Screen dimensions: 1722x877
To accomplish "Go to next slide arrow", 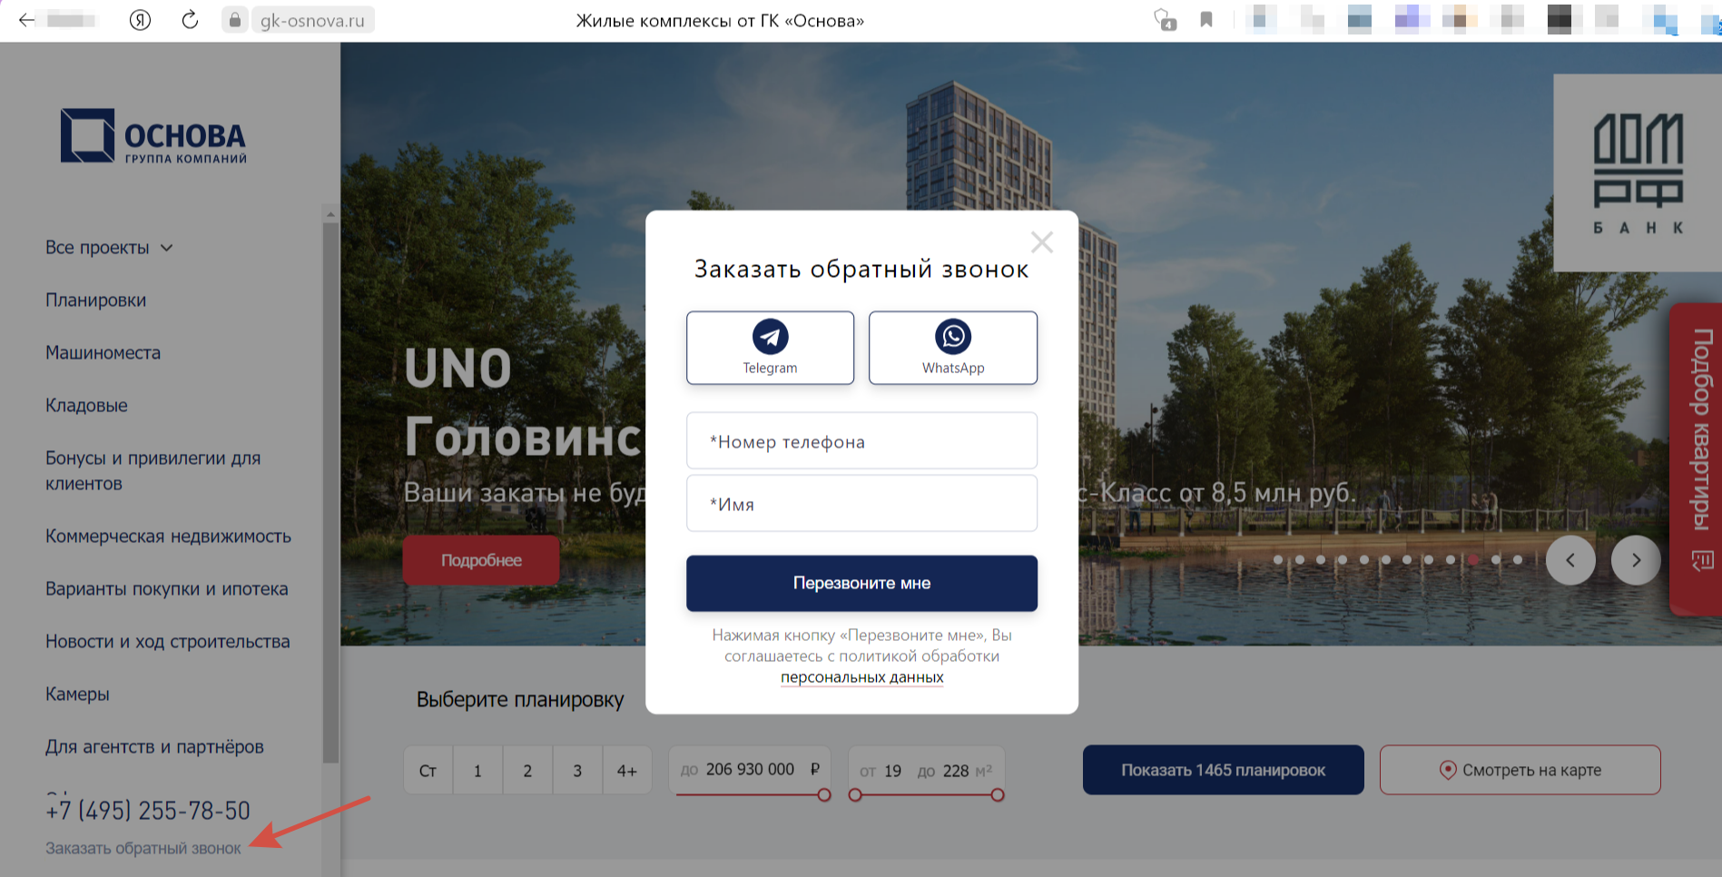I will pyautogui.click(x=1636, y=560).
